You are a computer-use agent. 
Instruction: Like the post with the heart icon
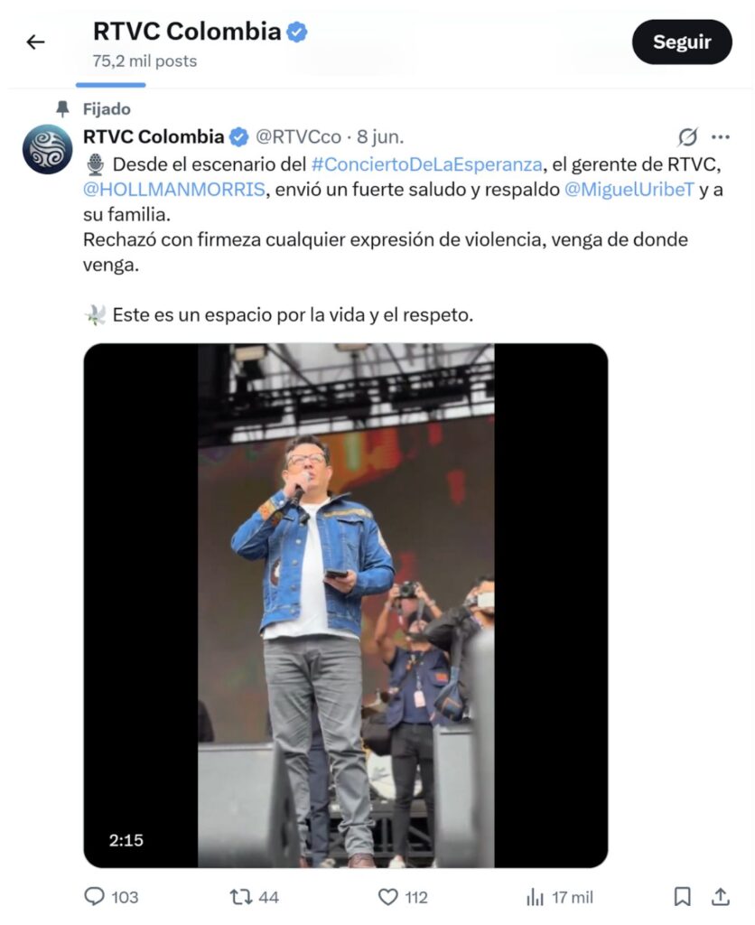(x=388, y=896)
